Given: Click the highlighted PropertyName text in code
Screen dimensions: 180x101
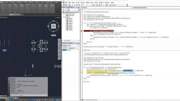Looking at the screenshot, I should tap(128, 70).
